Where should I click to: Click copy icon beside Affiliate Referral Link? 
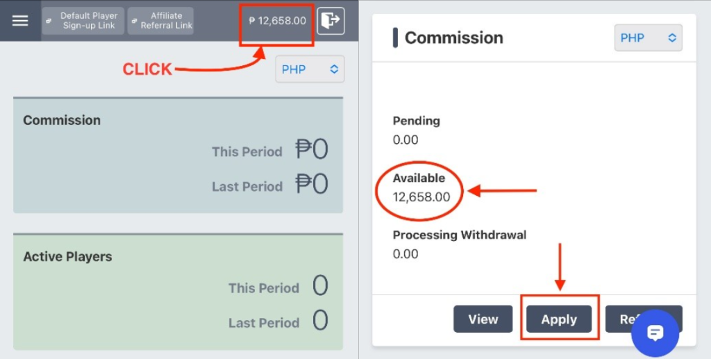(134, 21)
